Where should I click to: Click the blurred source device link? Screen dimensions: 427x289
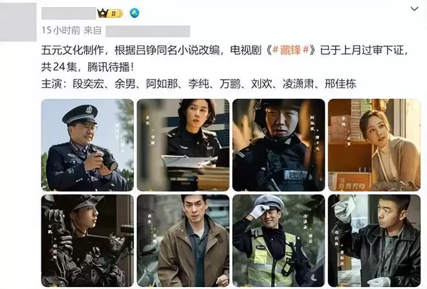pyautogui.click(x=148, y=31)
